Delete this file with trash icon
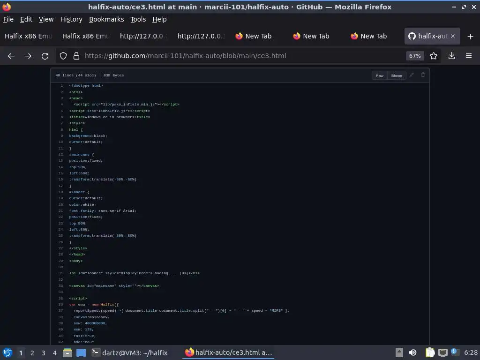Viewport: 480px width, 360px height. point(423,75)
